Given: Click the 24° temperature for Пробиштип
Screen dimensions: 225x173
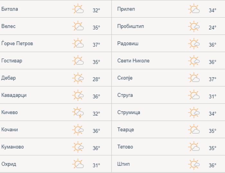Looking at the screenshot, I should pos(212,28).
